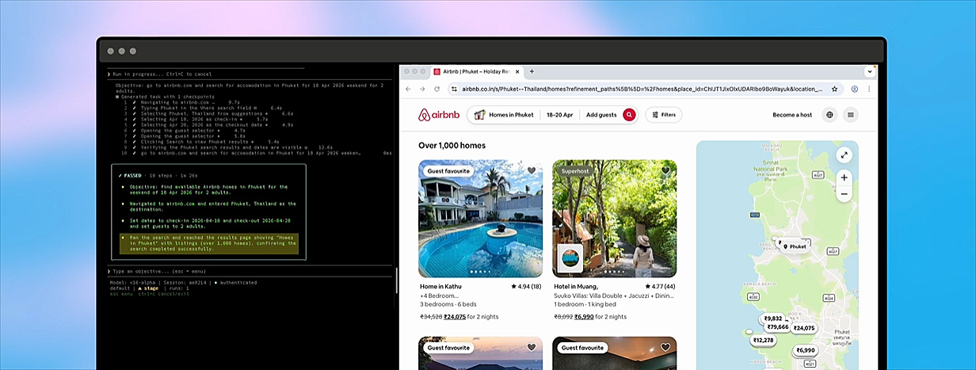Click the Airbnb logo
The image size is (976, 370).
(x=439, y=115)
